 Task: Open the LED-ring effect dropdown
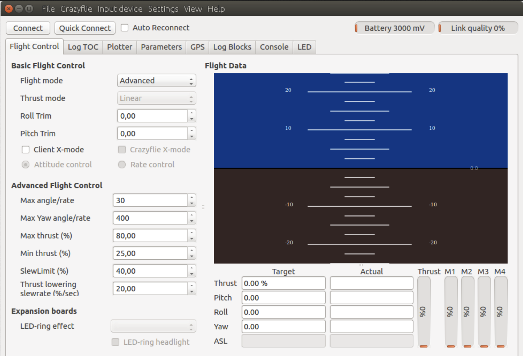pyautogui.click(x=153, y=326)
